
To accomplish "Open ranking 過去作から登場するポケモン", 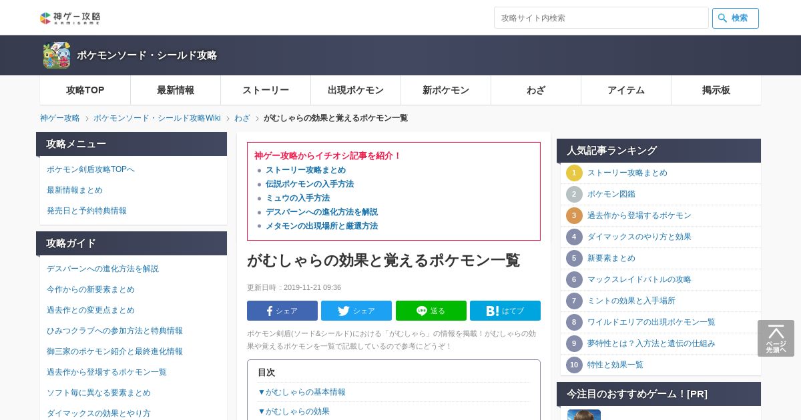I will 639,215.
